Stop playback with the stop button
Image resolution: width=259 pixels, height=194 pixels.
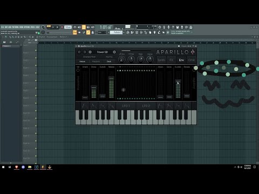point(57,27)
